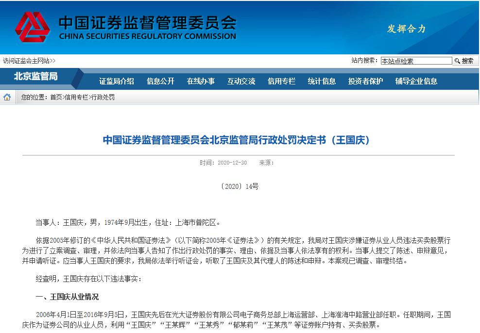Click the 发挥合力 banner slogan
This screenshot has height=333, width=480.
(x=407, y=29)
